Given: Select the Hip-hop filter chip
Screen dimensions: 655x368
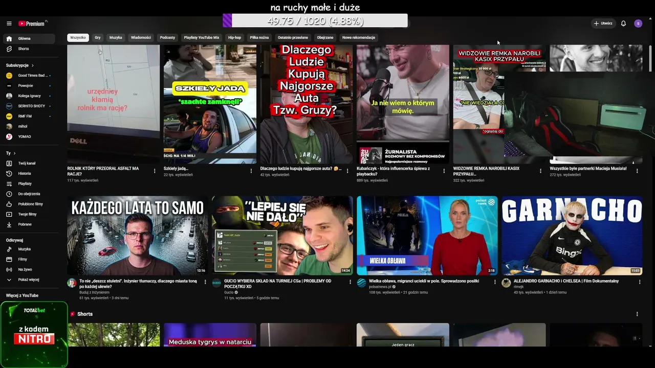Looking at the screenshot, I should (x=234, y=37).
